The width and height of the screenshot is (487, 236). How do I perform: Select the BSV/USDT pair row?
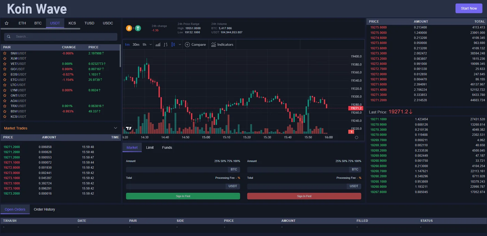pyautogui.click(x=60, y=112)
